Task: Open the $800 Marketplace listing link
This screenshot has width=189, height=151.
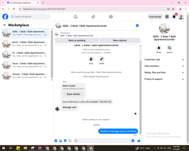Action: pos(77,36)
